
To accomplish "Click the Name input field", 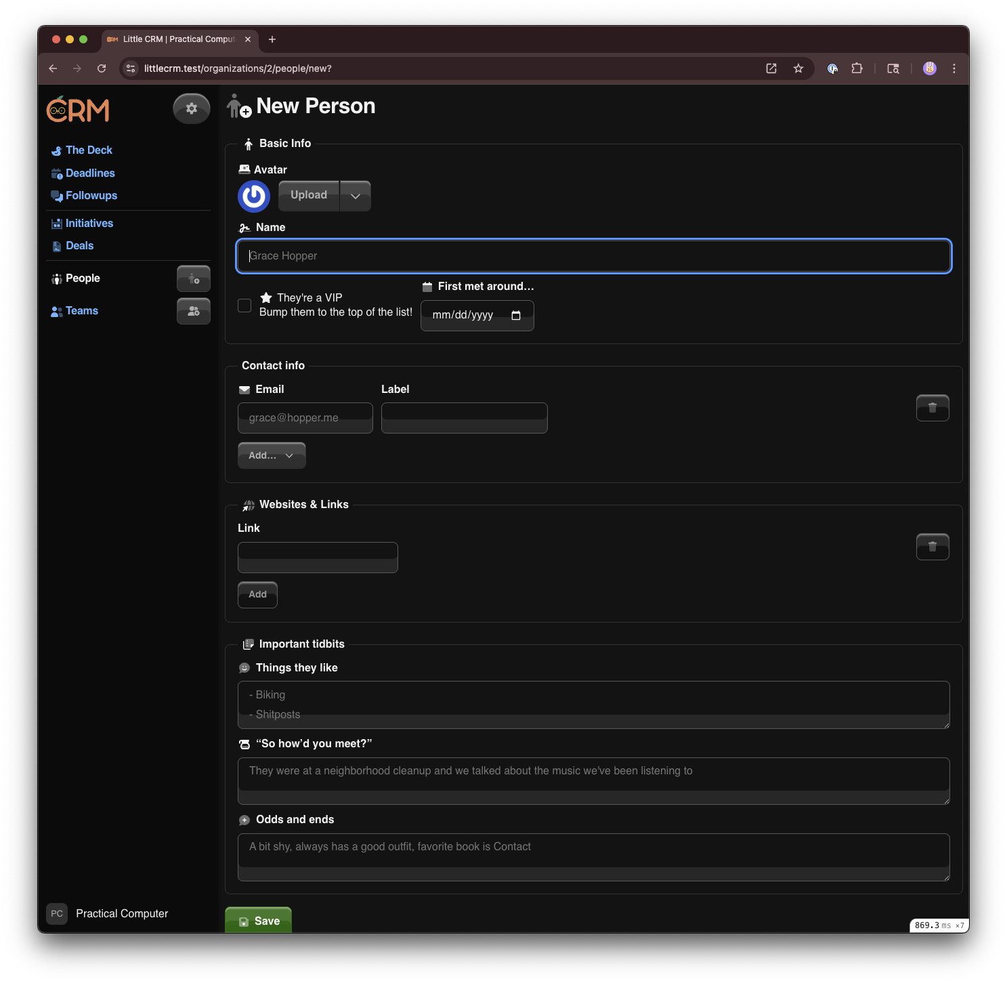I will 593,256.
